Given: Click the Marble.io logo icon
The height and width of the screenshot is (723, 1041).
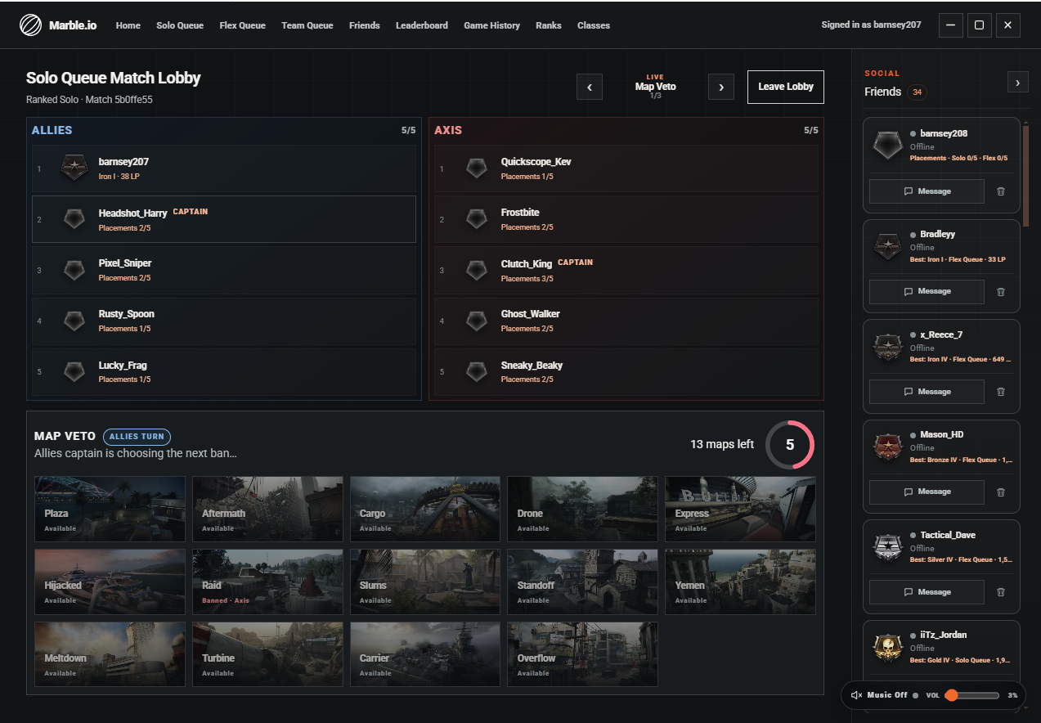Looking at the screenshot, I should tap(30, 25).
